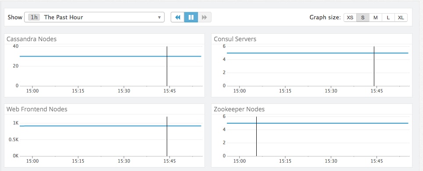This screenshot has height=171, width=423.
Task: Click the event marker in the Web Frontend graph
Action: tap(167, 136)
